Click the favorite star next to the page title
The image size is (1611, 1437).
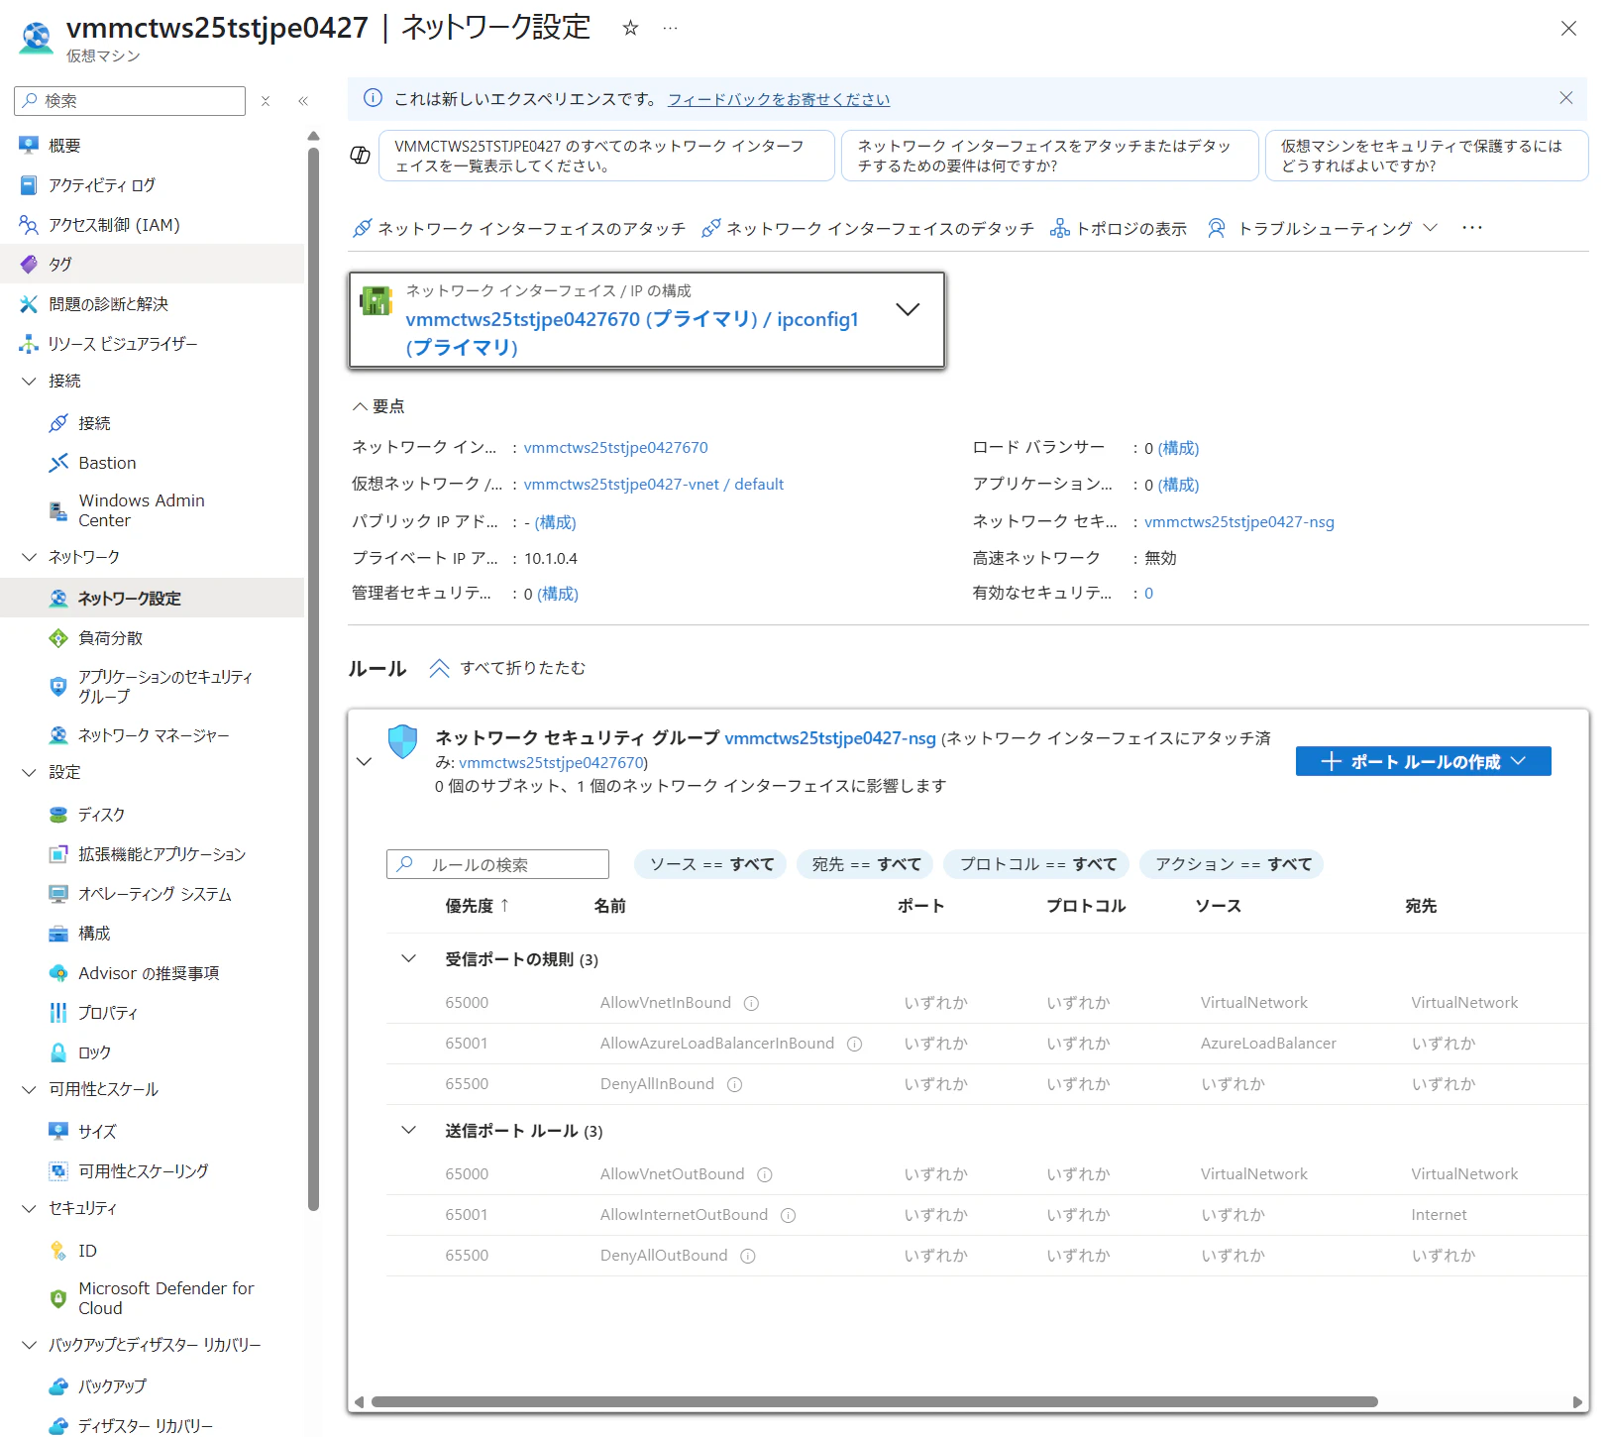(630, 28)
